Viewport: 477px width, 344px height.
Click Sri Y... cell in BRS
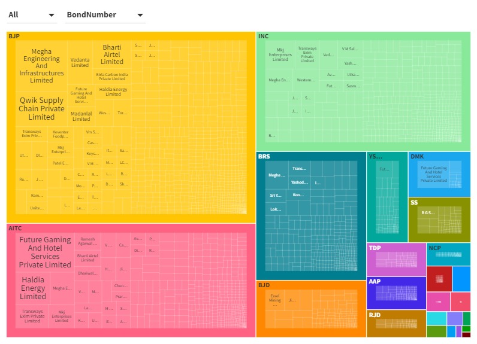(276, 196)
